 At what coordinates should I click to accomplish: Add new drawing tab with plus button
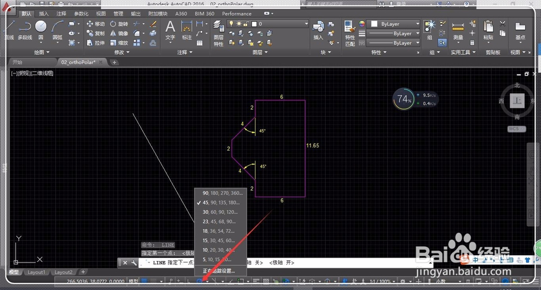click(x=114, y=62)
